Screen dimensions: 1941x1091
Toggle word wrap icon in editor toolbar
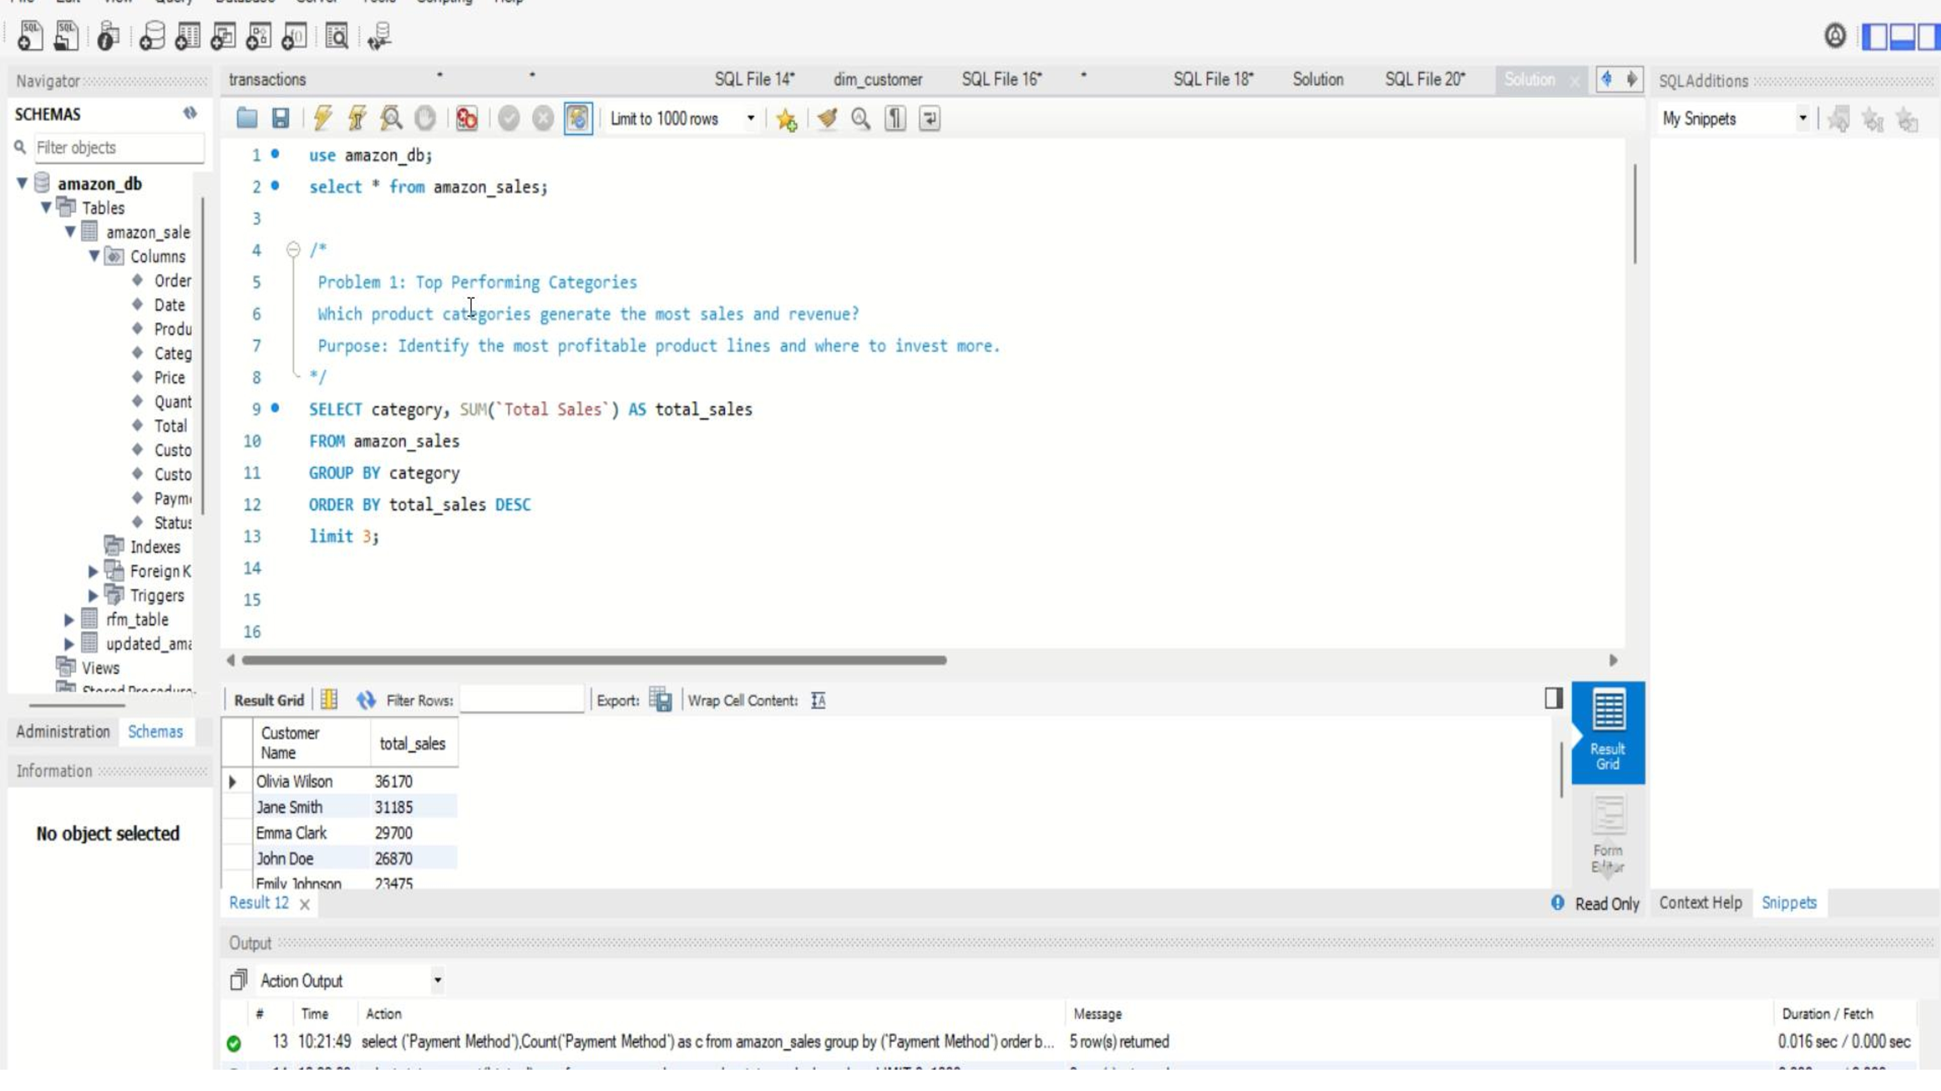(x=930, y=118)
